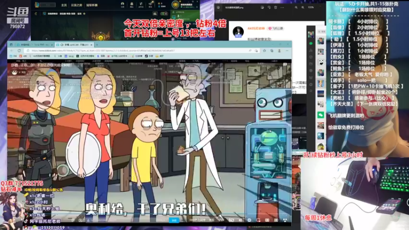This screenshot has width=409, height=230.
Task: Zoom in in Photos window
Action: [x=303, y=8]
